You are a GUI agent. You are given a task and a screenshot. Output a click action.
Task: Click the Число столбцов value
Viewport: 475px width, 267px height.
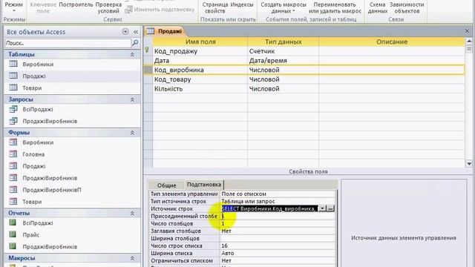tap(278, 223)
